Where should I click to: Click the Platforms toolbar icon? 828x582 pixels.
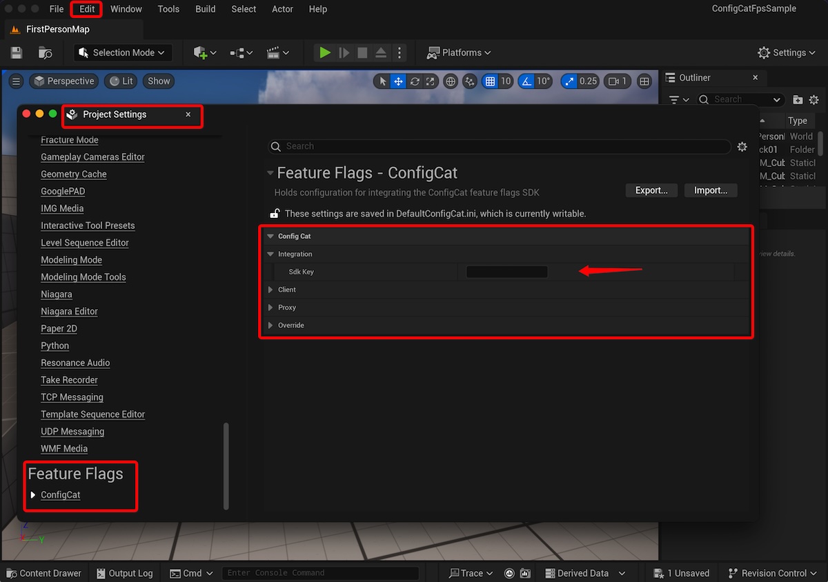coord(458,52)
